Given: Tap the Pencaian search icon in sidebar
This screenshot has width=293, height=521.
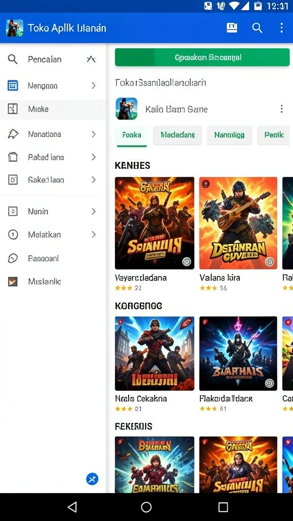Looking at the screenshot, I should pos(13,60).
